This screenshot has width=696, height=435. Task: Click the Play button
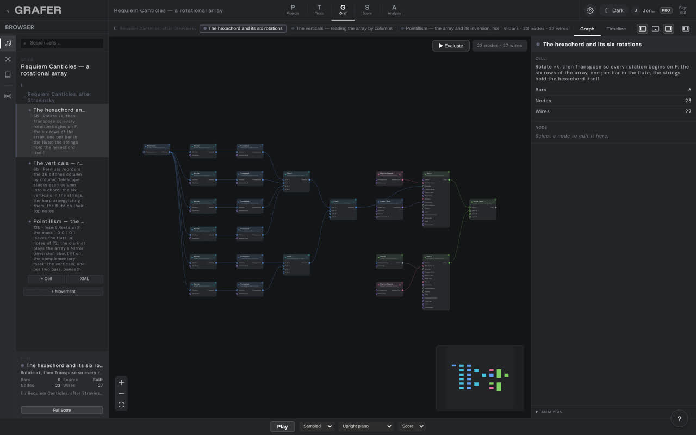282,426
